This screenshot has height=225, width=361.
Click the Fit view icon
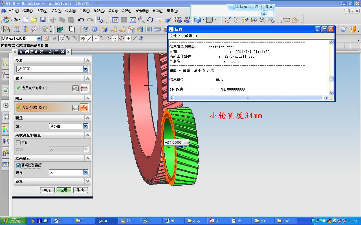tap(115, 20)
